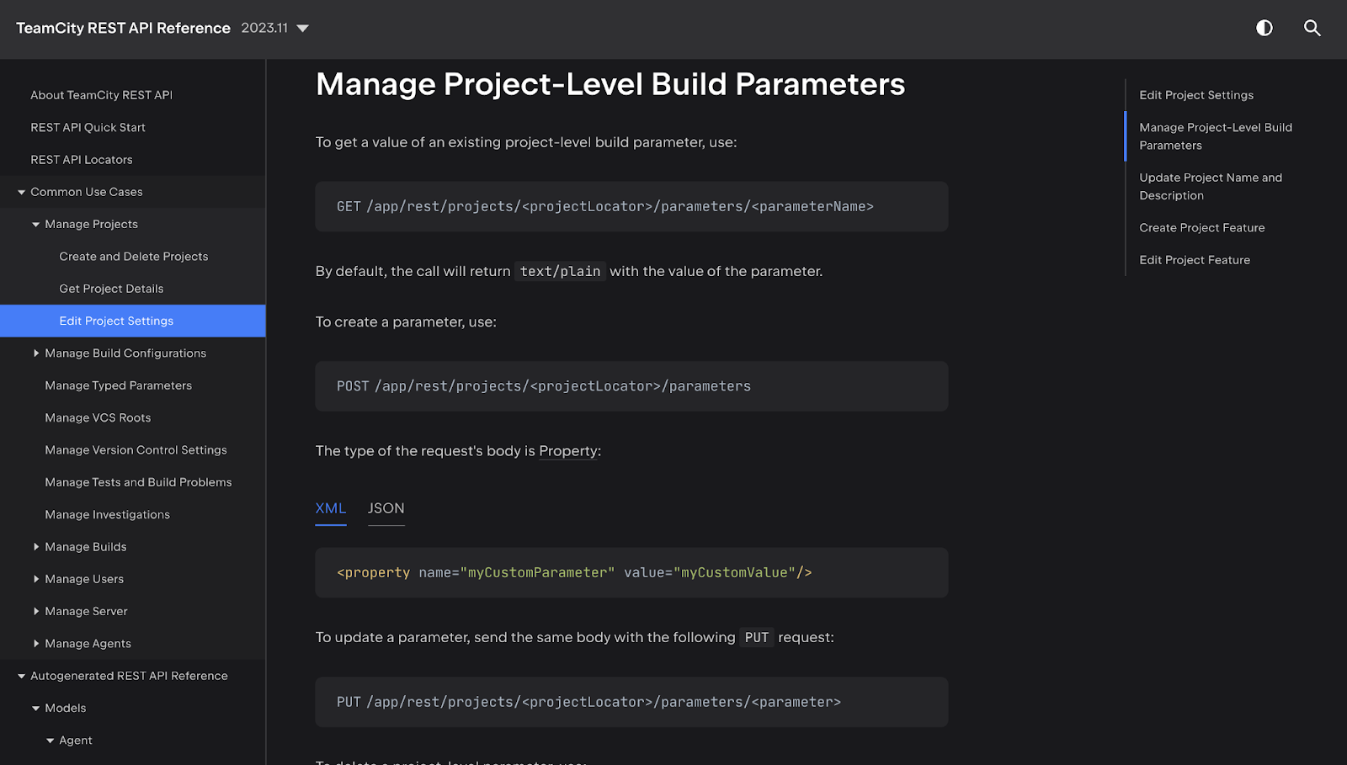Collapse the Models tree node
This screenshot has width=1347, height=765.
pos(36,709)
